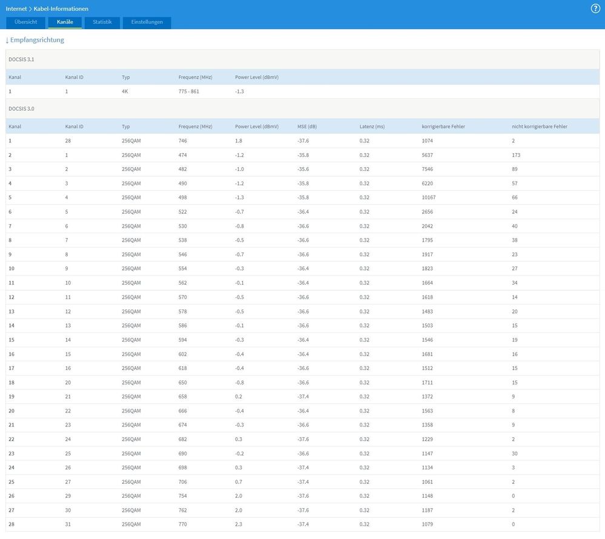The height and width of the screenshot is (539, 605).
Task: Click the 10167 correctable errors value
Action: coord(429,197)
